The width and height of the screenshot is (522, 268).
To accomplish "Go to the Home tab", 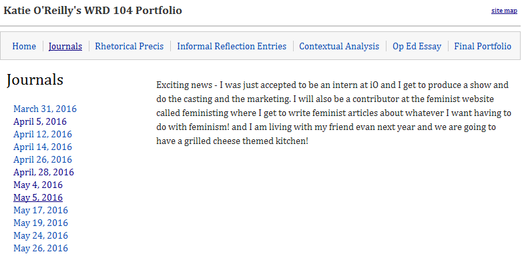I will (x=24, y=47).
